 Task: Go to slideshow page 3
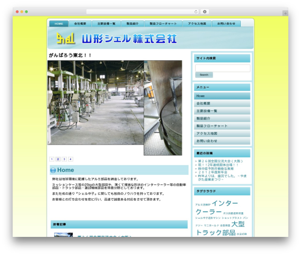[x=64, y=159]
